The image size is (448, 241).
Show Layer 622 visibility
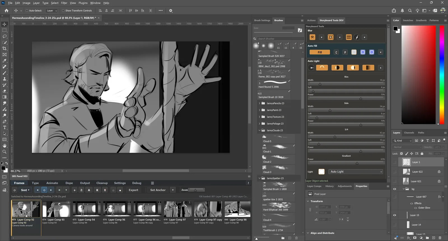pyautogui.click(x=395, y=172)
